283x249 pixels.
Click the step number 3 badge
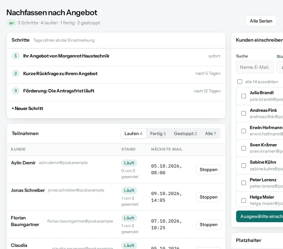pyautogui.click(x=16, y=91)
